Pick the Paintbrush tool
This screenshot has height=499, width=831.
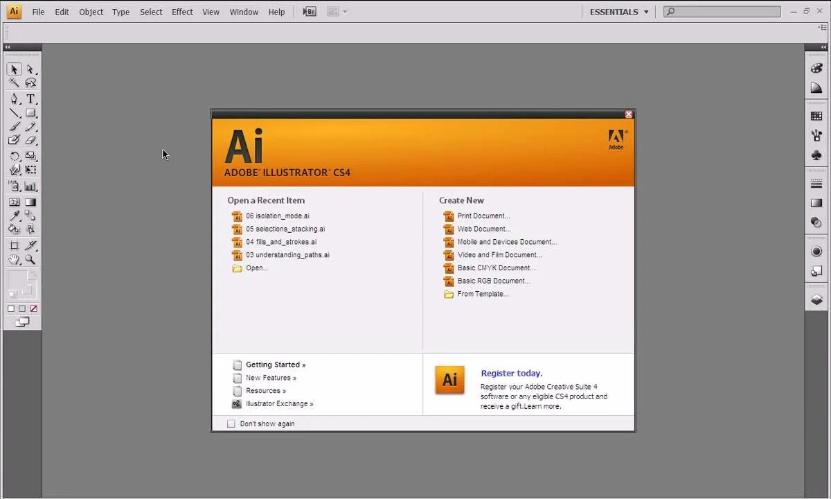tap(14, 126)
